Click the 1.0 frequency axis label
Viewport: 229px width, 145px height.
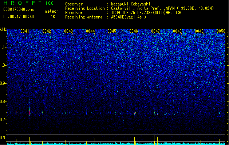click(x=3, y=65)
